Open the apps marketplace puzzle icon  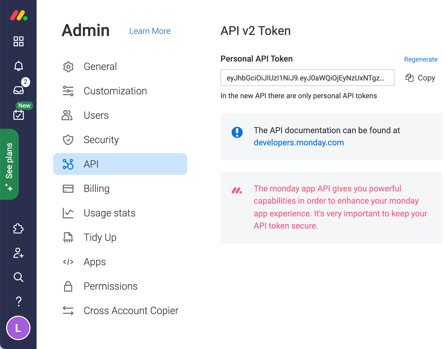(18, 229)
